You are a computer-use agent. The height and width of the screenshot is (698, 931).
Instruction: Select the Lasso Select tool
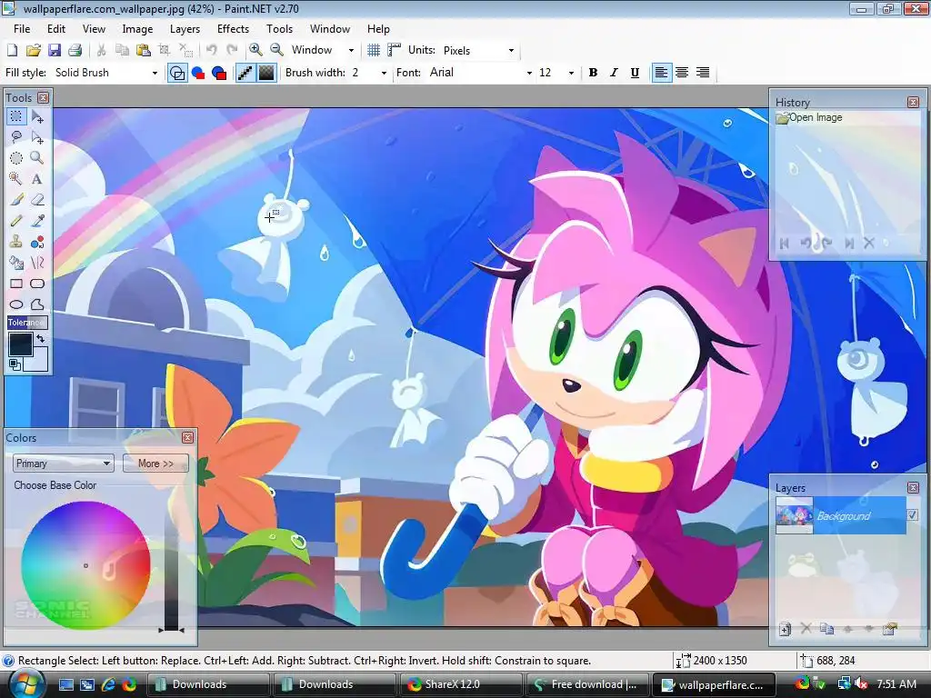(16, 137)
